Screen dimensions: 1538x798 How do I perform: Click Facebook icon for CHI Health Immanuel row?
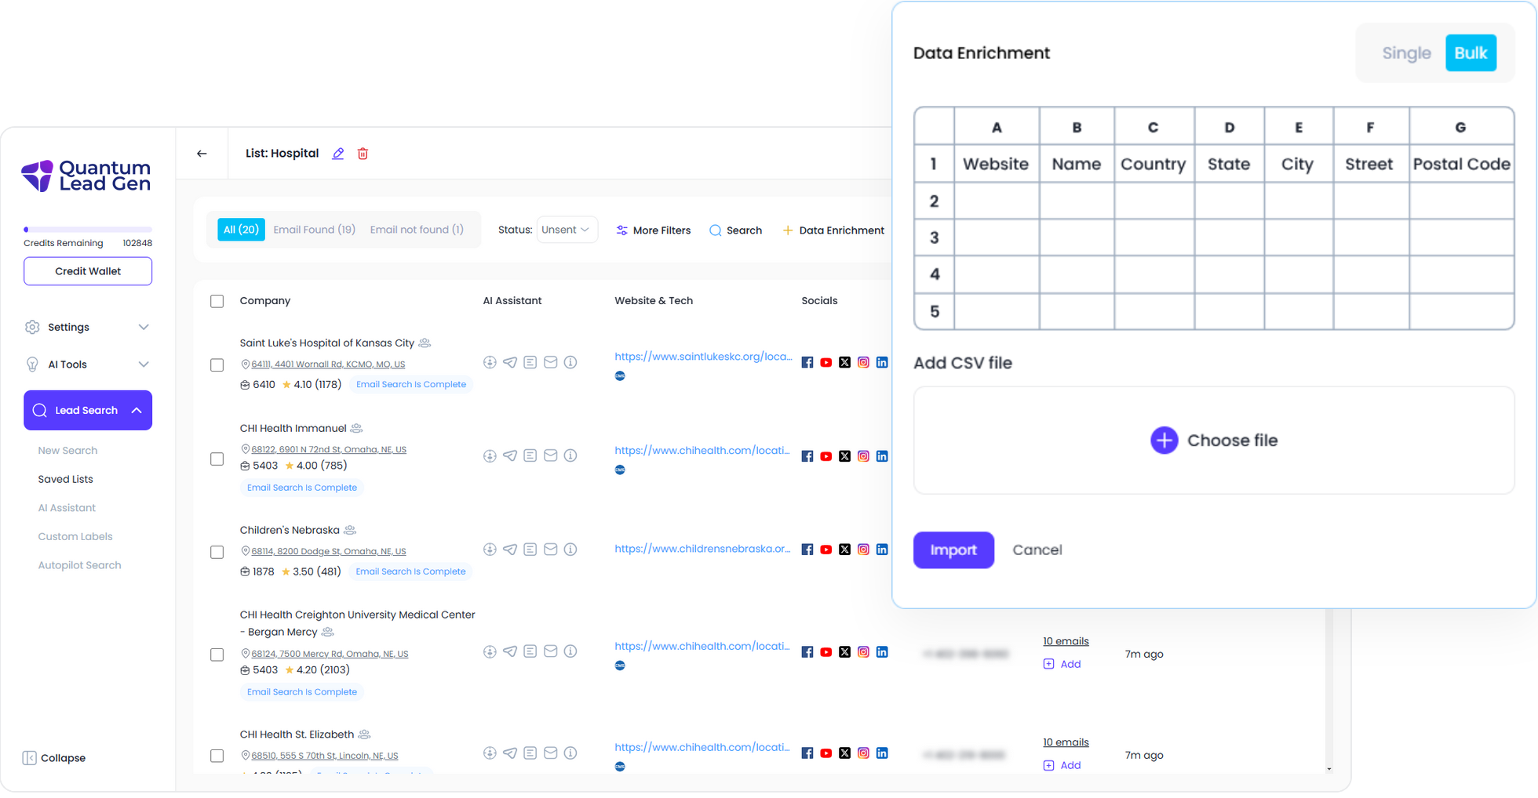click(x=807, y=456)
